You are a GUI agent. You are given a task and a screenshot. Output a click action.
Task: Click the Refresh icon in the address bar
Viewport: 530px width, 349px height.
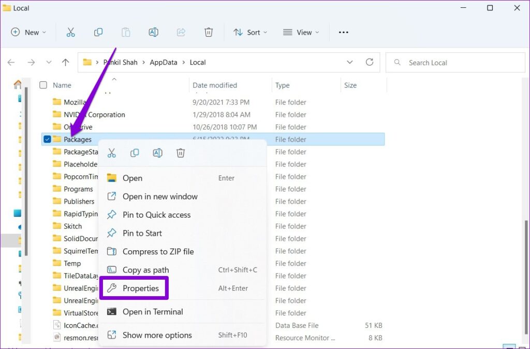(370, 62)
